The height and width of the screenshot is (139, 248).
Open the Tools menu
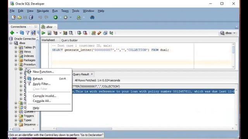click(76, 11)
